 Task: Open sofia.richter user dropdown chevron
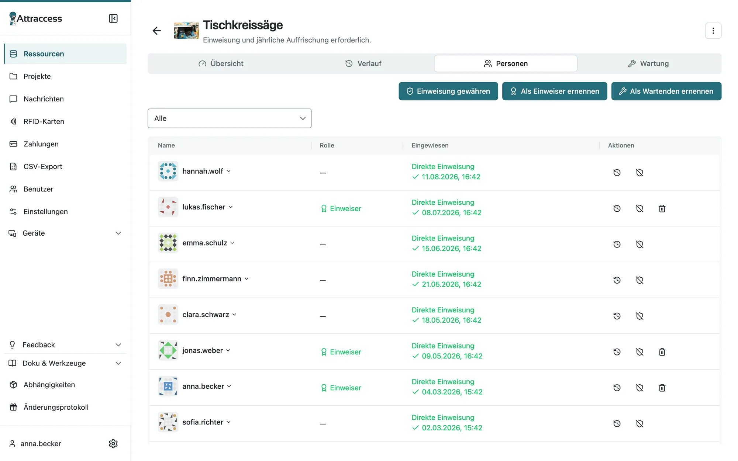pos(229,422)
